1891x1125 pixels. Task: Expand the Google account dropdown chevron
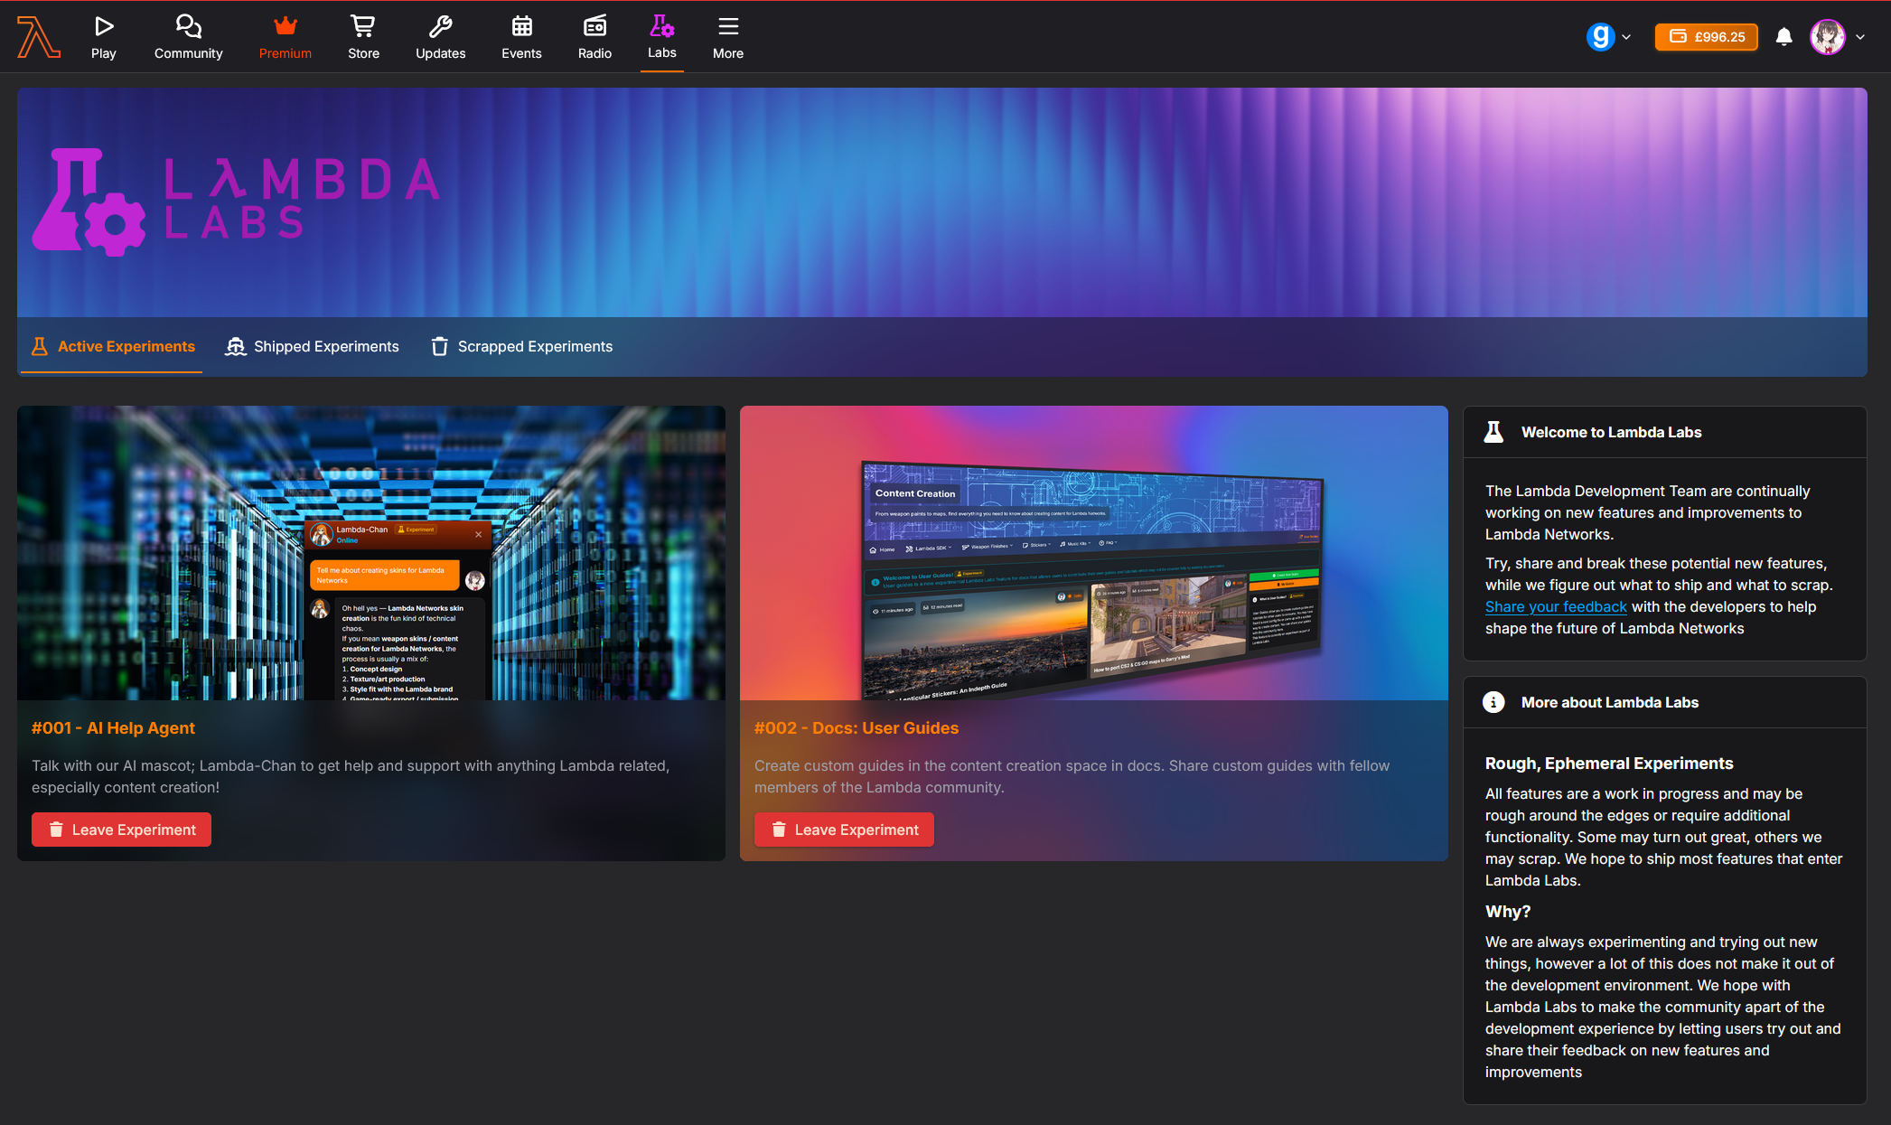click(1626, 37)
